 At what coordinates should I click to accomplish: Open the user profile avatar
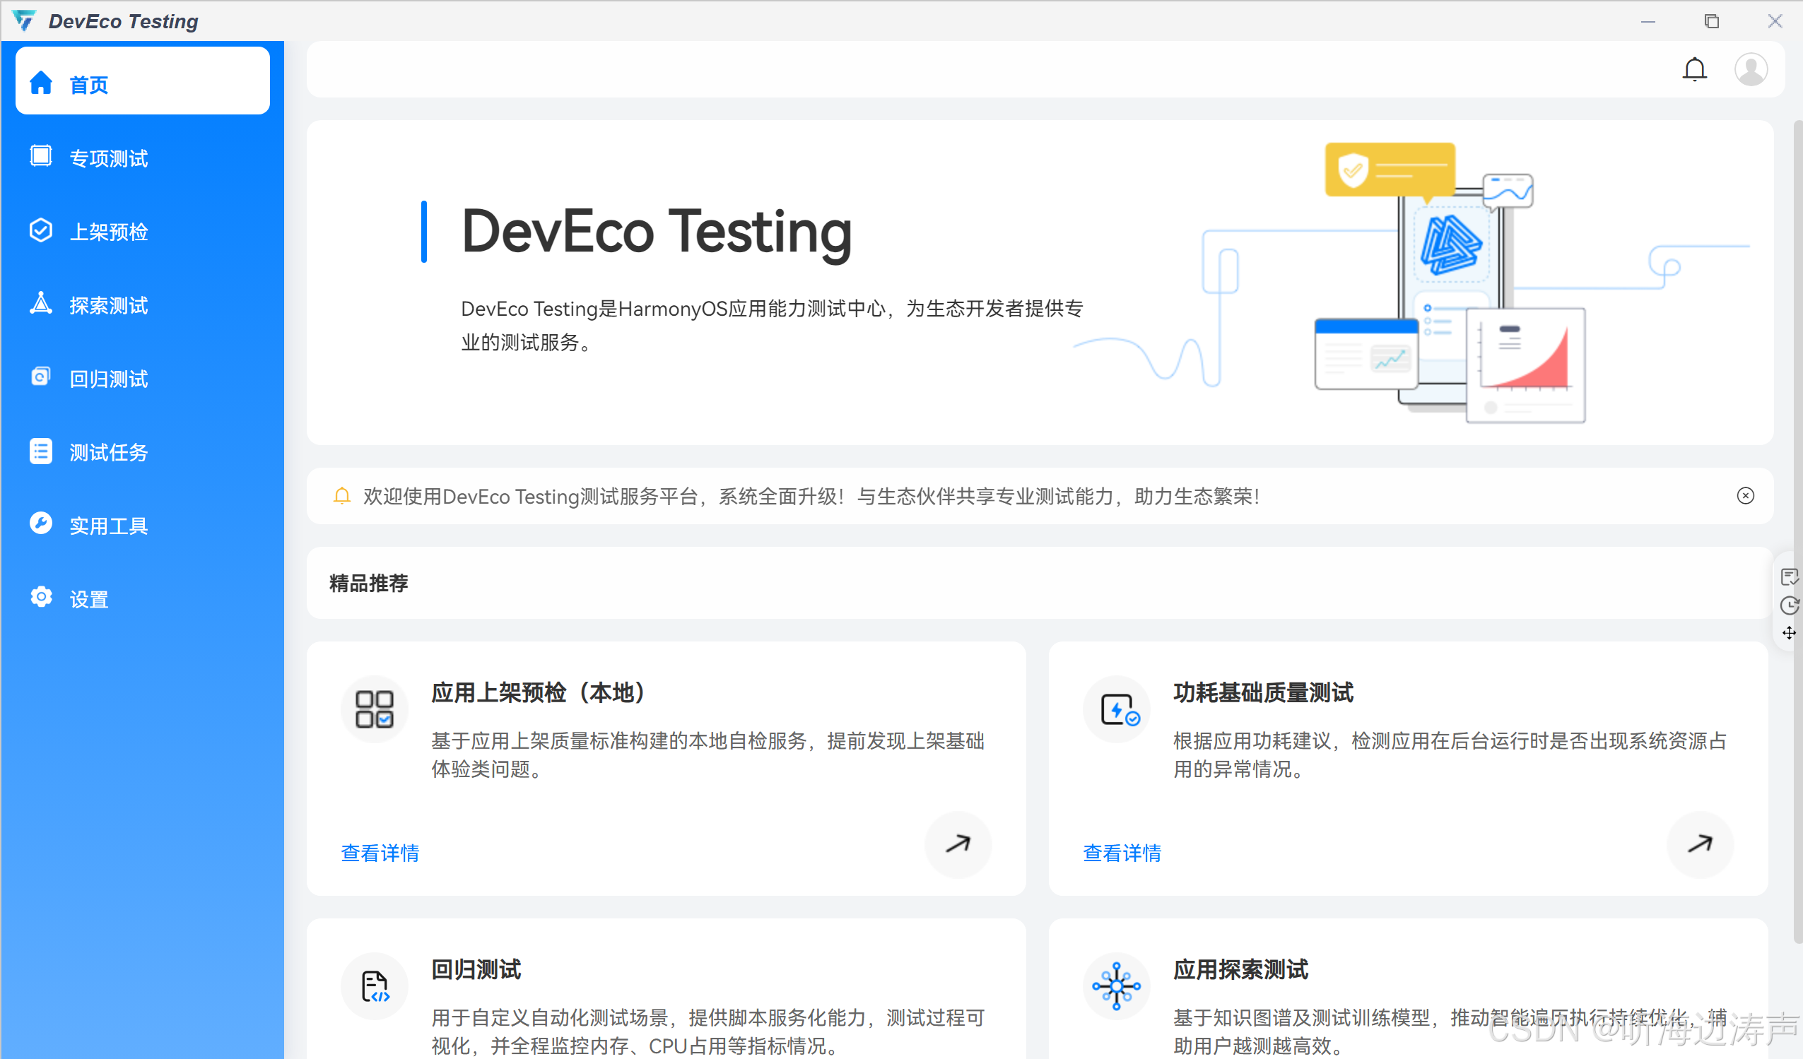pyautogui.click(x=1751, y=69)
